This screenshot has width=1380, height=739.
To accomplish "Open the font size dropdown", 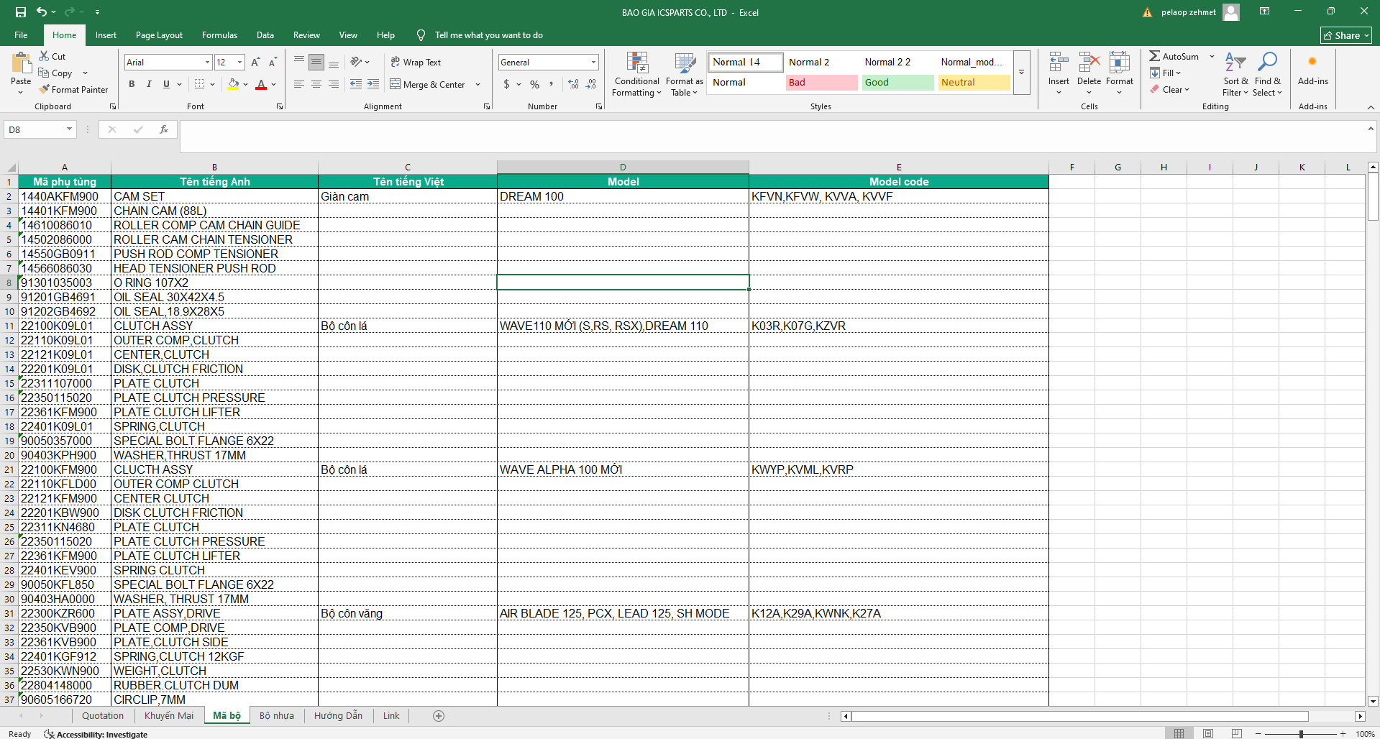I will click(x=239, y=63).
